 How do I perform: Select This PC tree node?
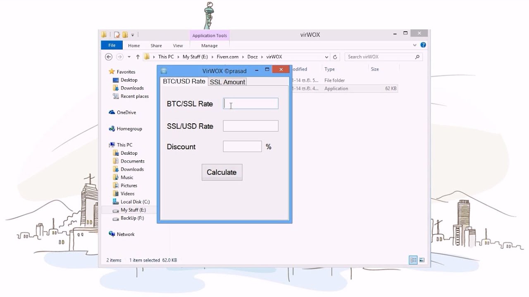pos(124,145)
